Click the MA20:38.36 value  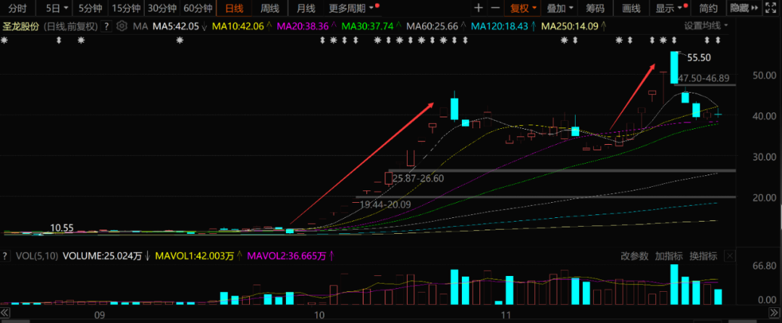[303, 26]
